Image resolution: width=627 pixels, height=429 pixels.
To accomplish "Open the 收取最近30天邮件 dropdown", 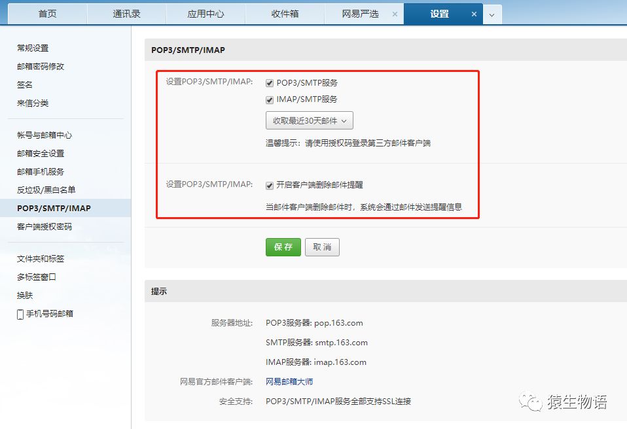I will point(309,120).
